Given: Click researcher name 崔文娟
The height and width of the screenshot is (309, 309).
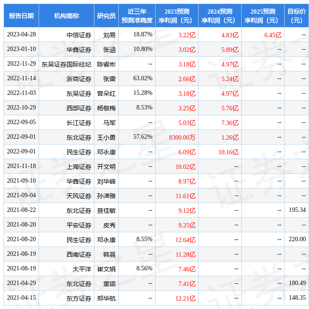Looking at the screenshot, I should pyautogui.click(x=106, y=269).
